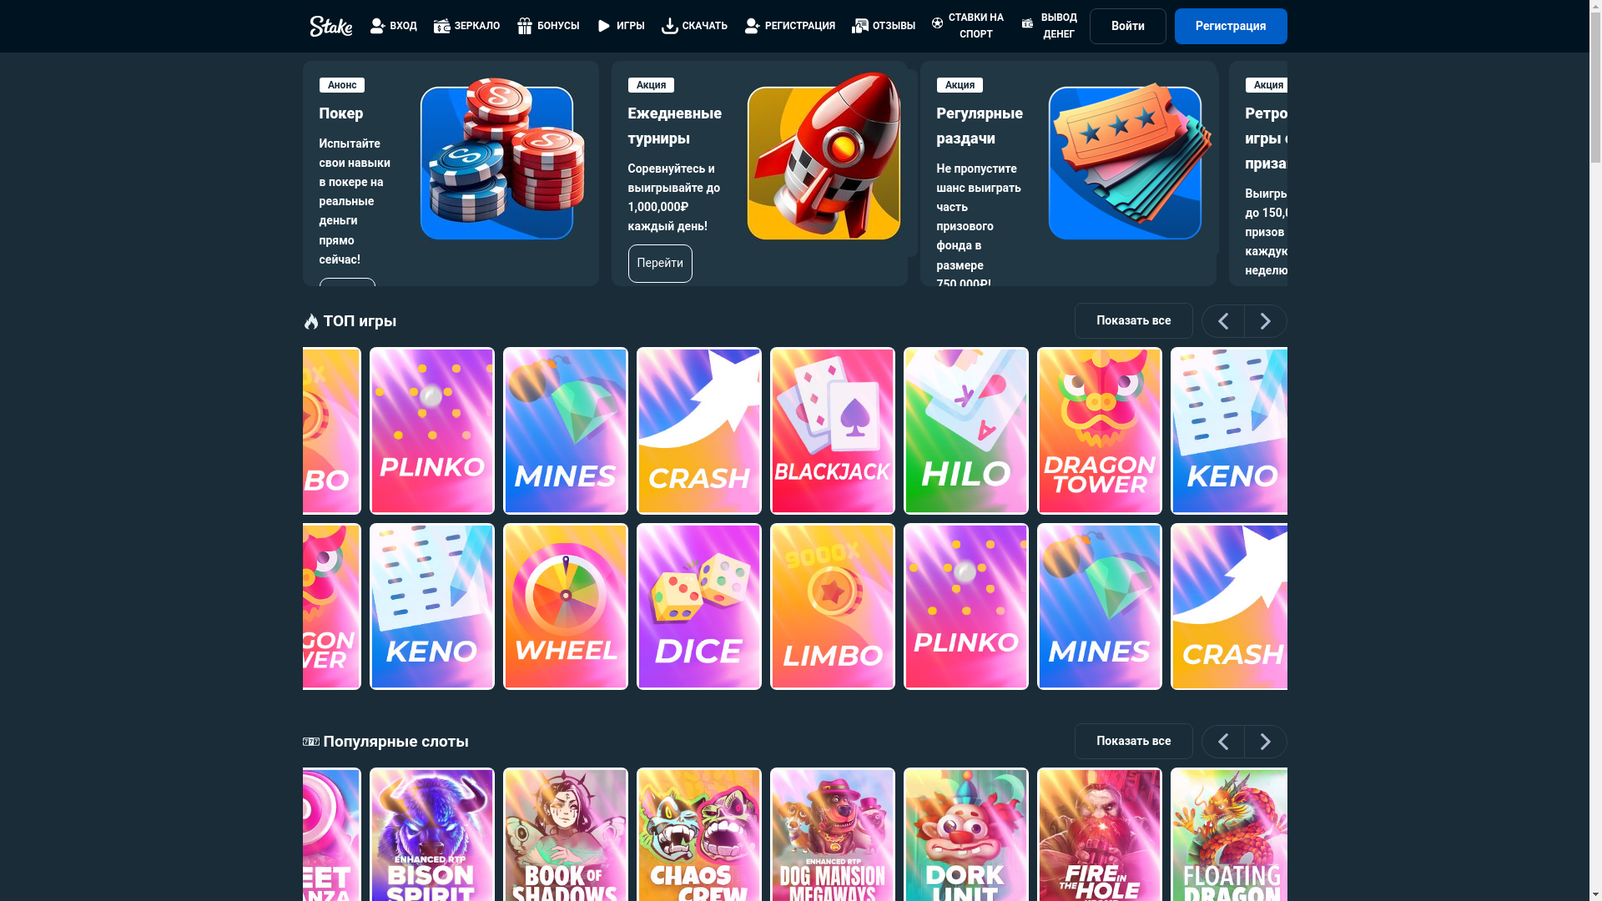1602x901 pixels.
Task: Open Chaos Crew slot
Action: tap(698, 834)
